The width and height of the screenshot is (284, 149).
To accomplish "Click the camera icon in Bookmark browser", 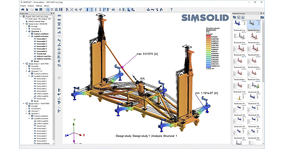I will pyautogui.click(x=262, y=17).
